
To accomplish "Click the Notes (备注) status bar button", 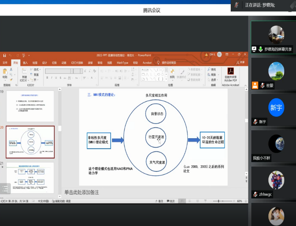I will click(159, 201).
